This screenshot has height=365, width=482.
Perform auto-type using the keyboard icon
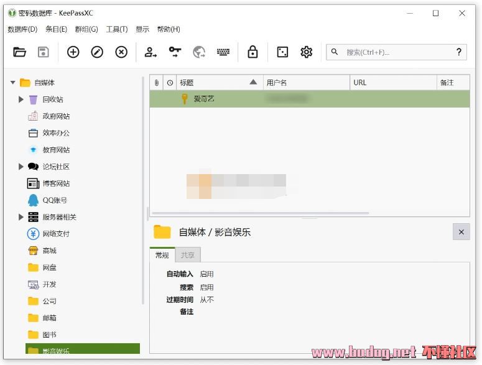click(x=223, y=52)
